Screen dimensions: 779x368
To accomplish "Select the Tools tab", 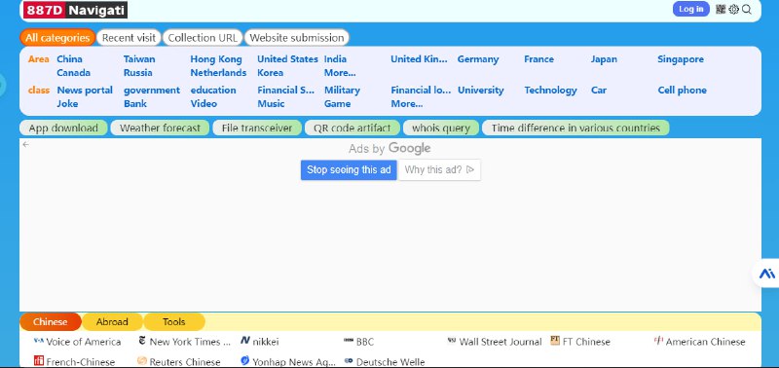I will (x=174, y=322).
